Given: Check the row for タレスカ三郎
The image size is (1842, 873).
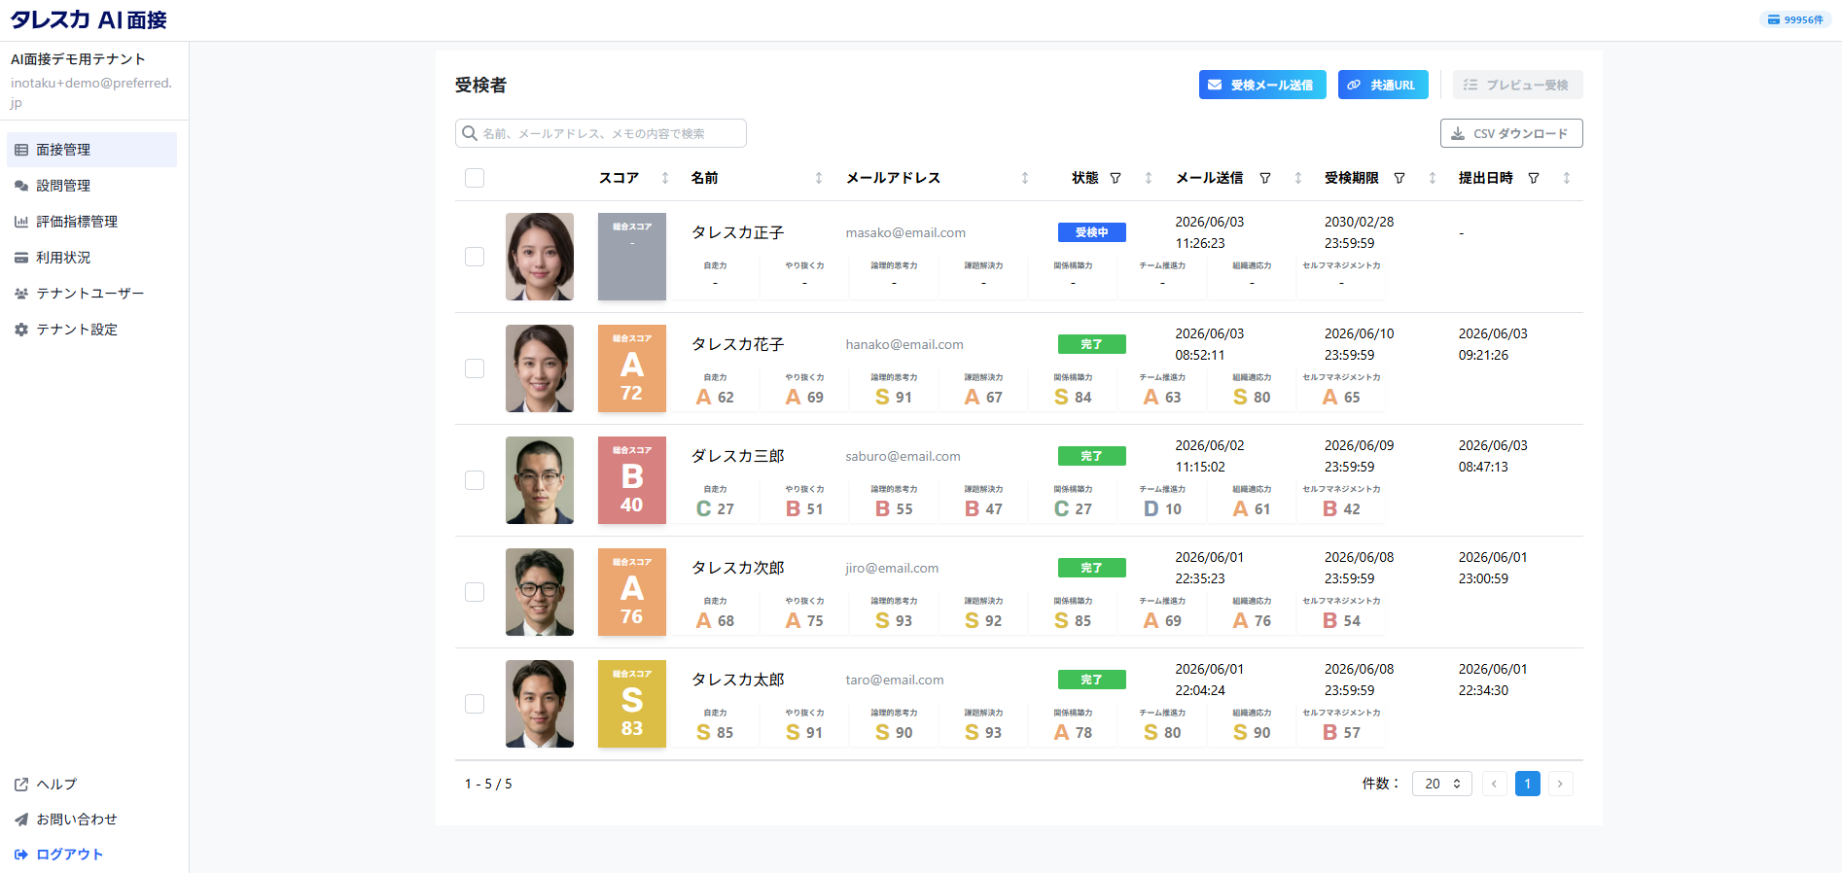Looking at the screenshot, I should coord(475,480).
